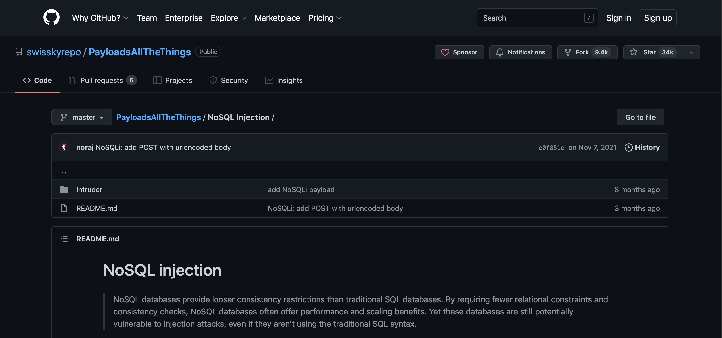Open the Intruder folder
Screen dimensions: 722x338
[89, 190]
